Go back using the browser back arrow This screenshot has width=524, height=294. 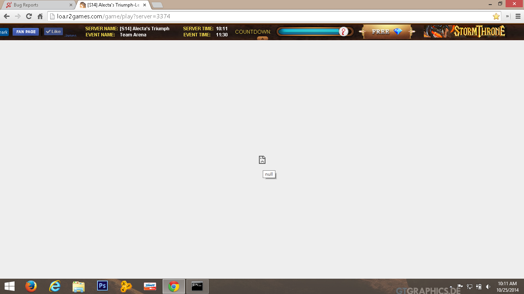tap(7, 16)
